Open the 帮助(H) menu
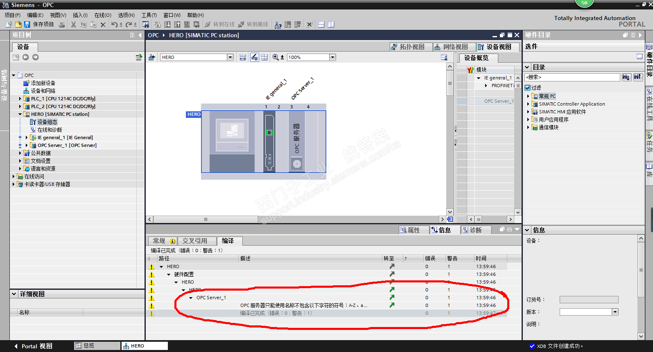 tap(196, 15)
